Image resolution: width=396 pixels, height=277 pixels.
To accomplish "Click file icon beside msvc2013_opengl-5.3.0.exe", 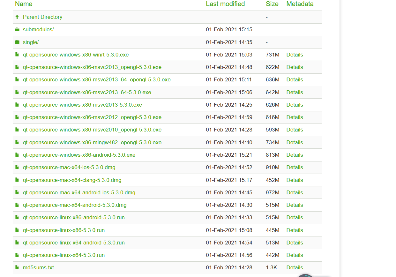I will 17,67.
